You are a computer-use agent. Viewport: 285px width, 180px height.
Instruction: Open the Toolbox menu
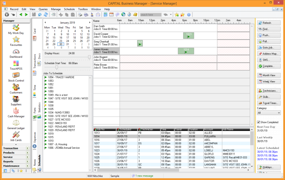(83, 9)
